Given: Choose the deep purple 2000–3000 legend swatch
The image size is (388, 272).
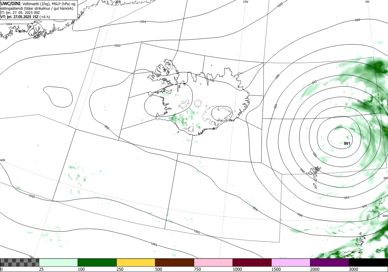Looking at the screenshot, I should pos(329,262).
